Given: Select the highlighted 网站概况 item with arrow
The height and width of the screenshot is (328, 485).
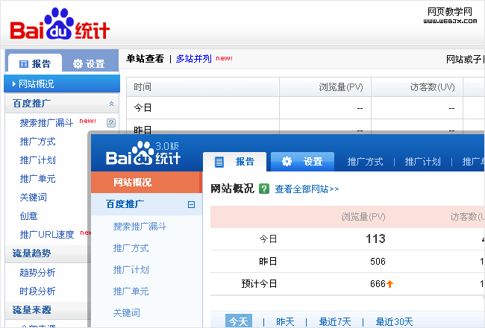Looking at the screenshot, I should pos(61,83).
